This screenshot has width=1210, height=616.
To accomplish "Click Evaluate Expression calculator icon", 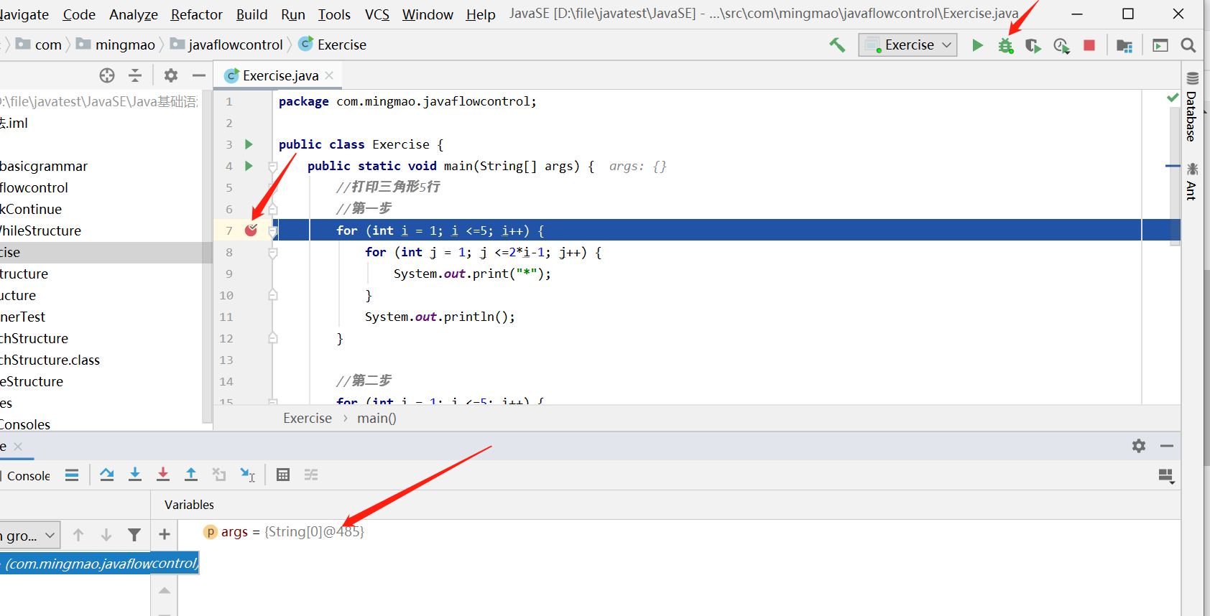I will tap(283, 475).
